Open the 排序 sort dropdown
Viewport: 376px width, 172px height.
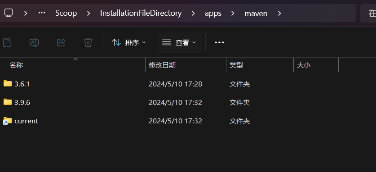point(129,42)
